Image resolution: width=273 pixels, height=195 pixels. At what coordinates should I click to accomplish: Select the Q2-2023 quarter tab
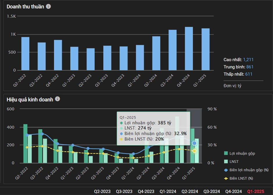tap(102, 191)
